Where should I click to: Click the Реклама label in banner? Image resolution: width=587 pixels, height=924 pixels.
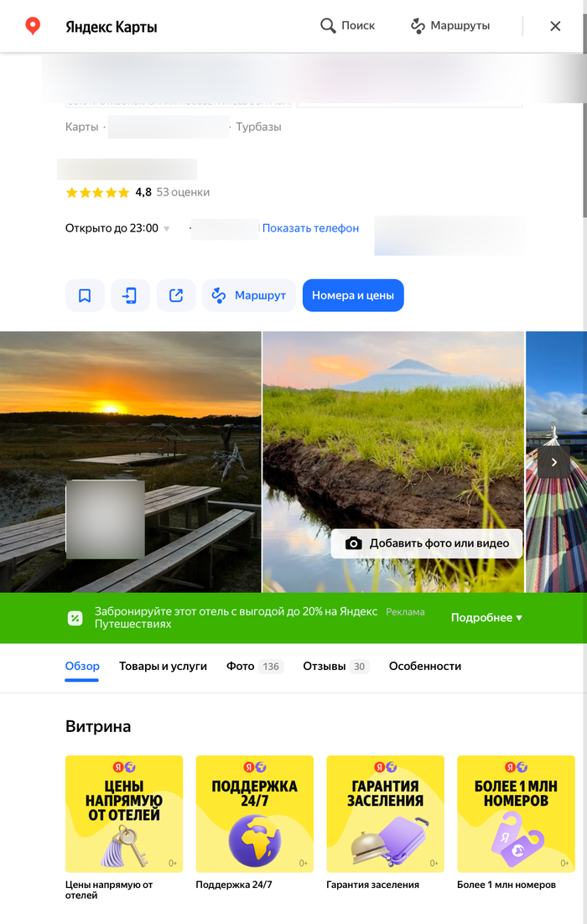click(x=406, y=612)
